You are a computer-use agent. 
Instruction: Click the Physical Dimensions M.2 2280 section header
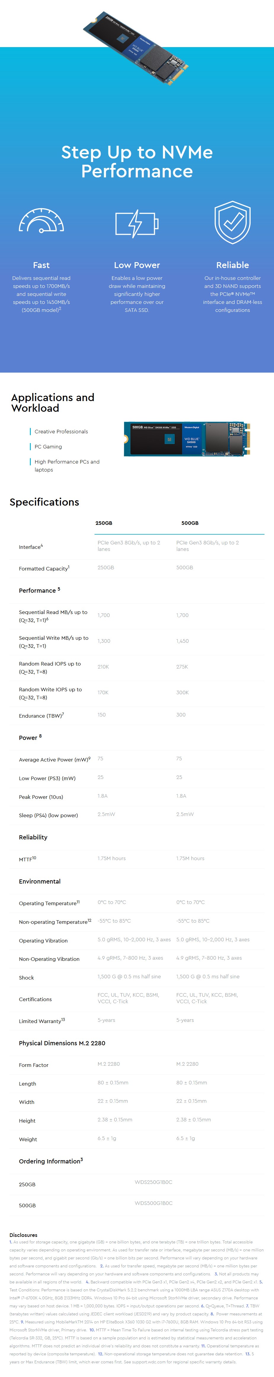point(62,1043)
